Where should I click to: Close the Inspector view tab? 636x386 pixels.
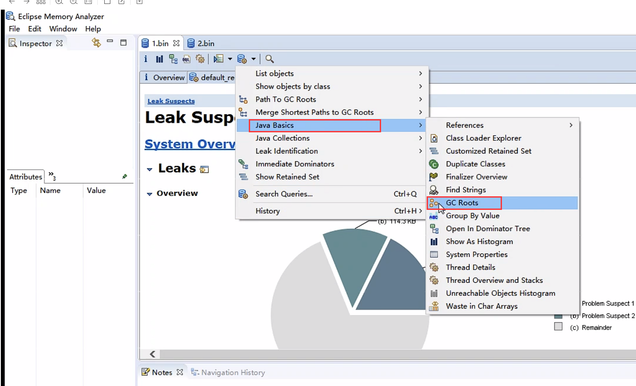60,43
